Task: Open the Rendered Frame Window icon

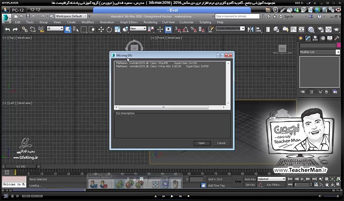Action: click(329, 29)
